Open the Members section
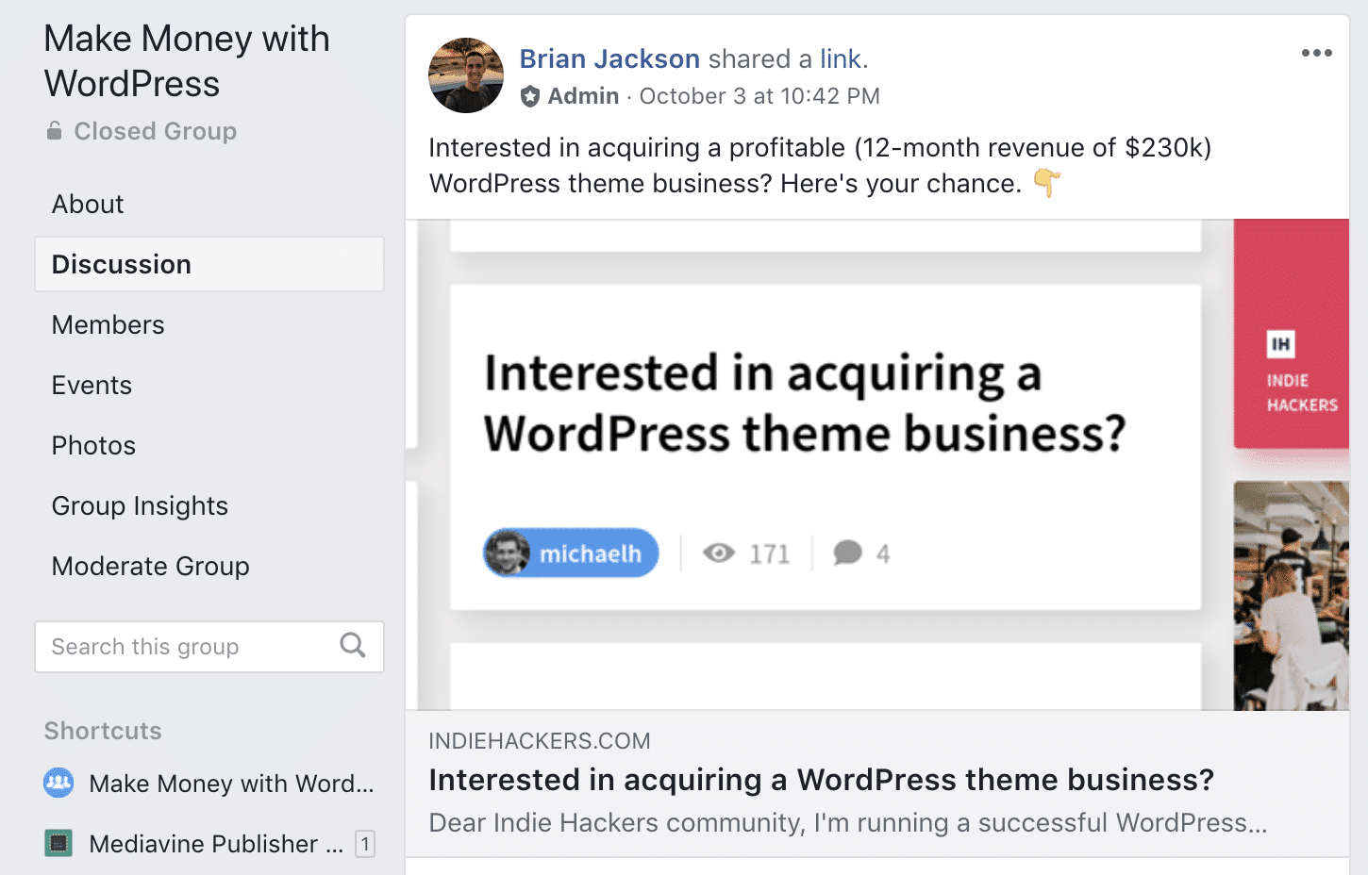The height and width of the screenshot is (875, 1368). tap(108, 324)
